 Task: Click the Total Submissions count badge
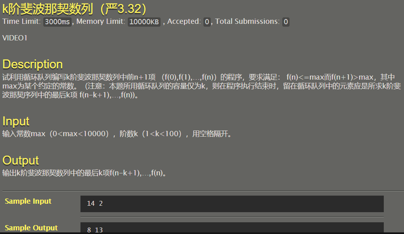(286, 22)
